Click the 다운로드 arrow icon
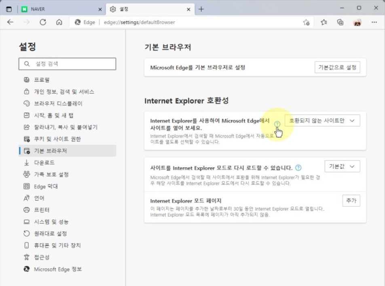Image resolution: width=385 pixels, height=286 pixels. [27, 163]
